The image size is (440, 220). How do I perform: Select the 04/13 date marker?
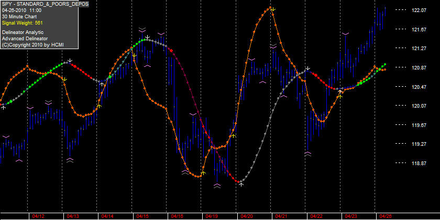point(73,216)
